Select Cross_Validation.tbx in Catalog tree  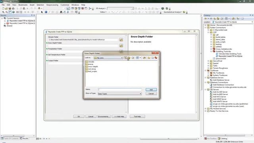[222, 49]
